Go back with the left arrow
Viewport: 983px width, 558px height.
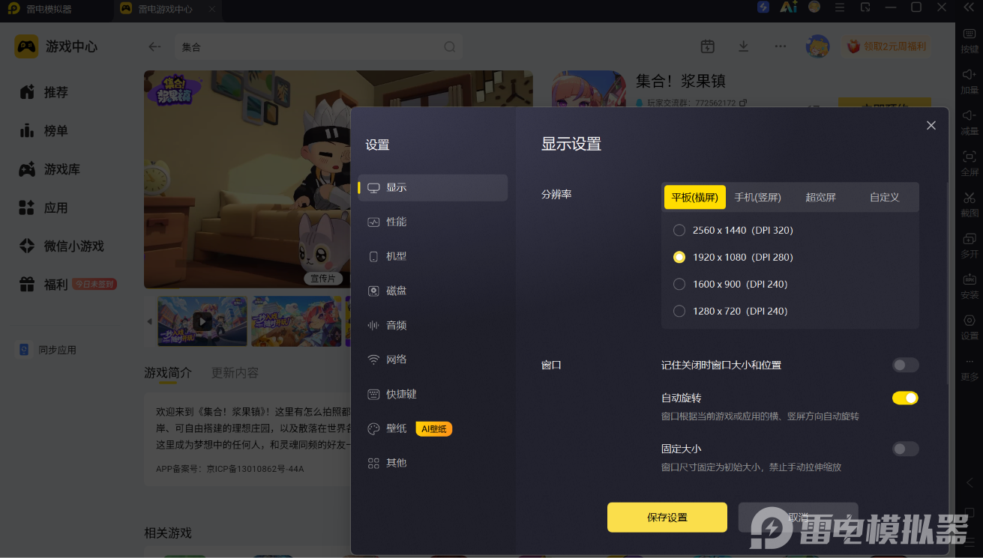coord(154,46)
